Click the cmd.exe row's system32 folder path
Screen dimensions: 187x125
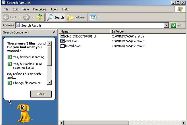tap(128, 41)
